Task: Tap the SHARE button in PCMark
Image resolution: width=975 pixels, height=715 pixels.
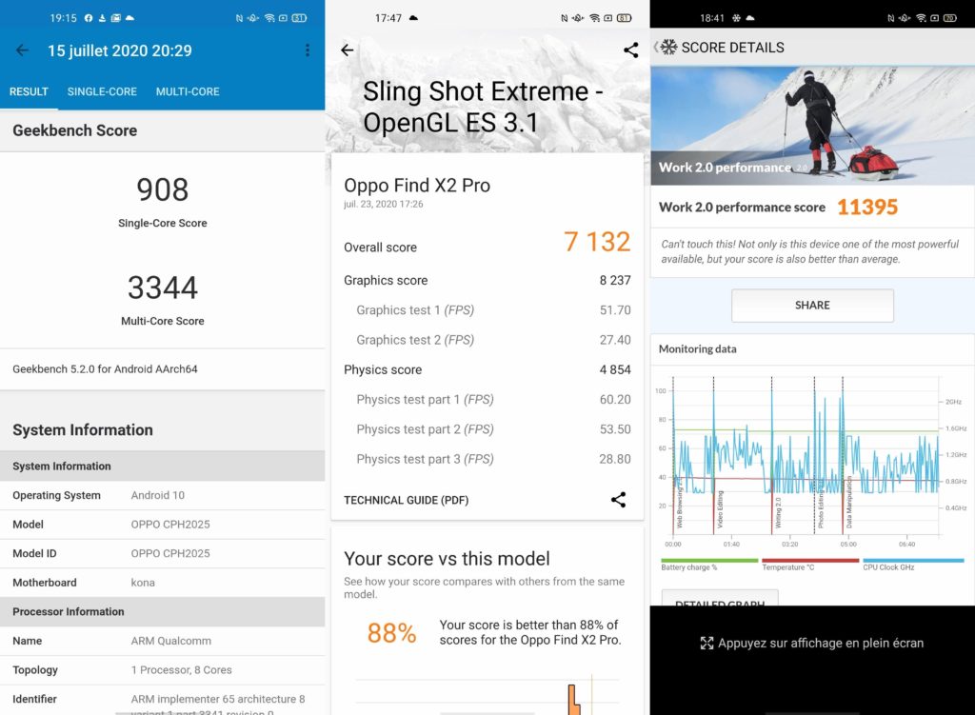Action: click(812, 306)
